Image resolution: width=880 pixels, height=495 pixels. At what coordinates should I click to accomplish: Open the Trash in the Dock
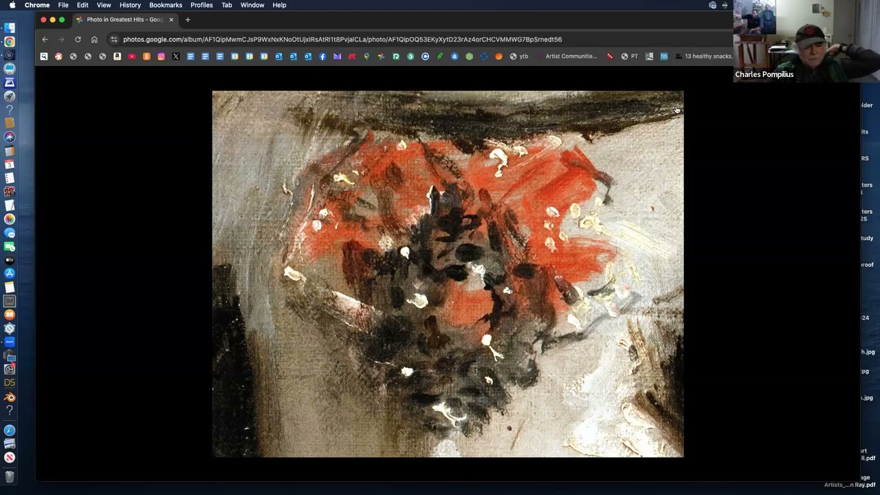click(x=10, y=476)
